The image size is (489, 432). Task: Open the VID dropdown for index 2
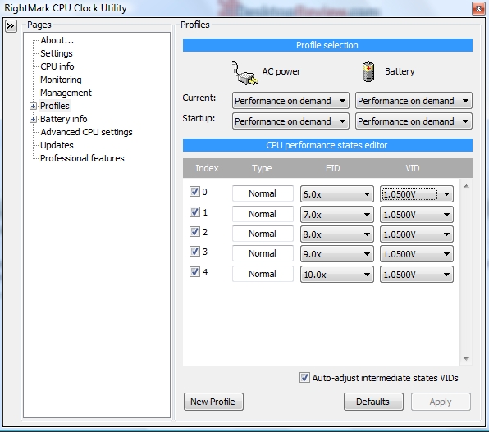coord(416,234)
